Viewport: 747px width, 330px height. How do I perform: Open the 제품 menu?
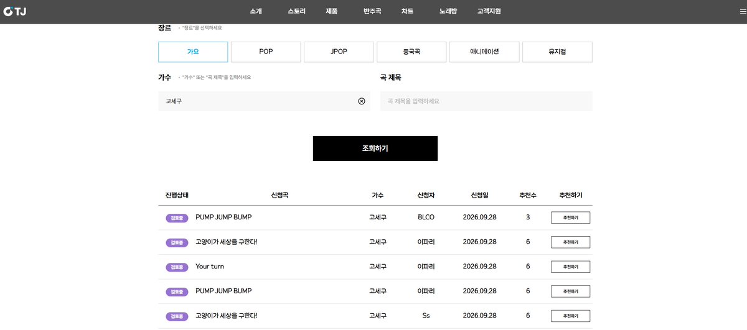[x=332, y=11]
